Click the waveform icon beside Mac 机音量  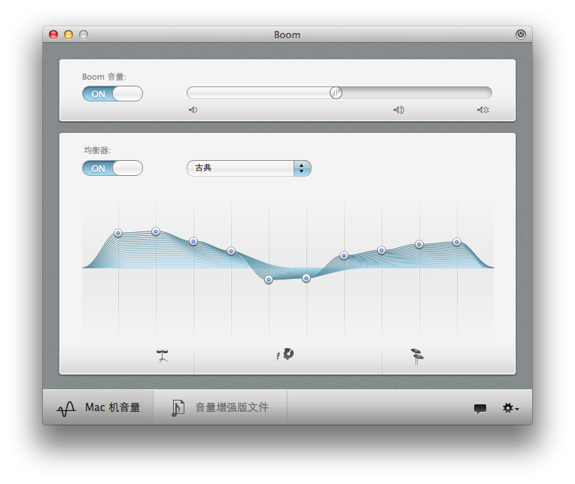pyautogui.click(x=66, y=409)
